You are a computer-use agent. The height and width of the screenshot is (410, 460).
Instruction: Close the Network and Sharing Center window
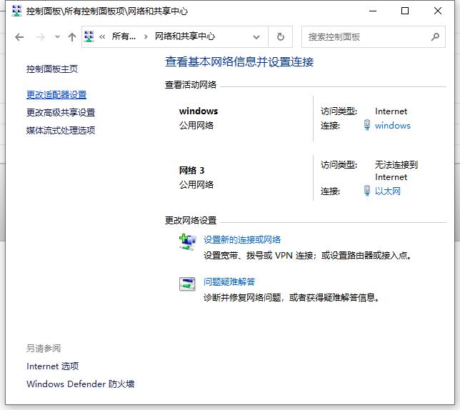[x=438, y=11]
